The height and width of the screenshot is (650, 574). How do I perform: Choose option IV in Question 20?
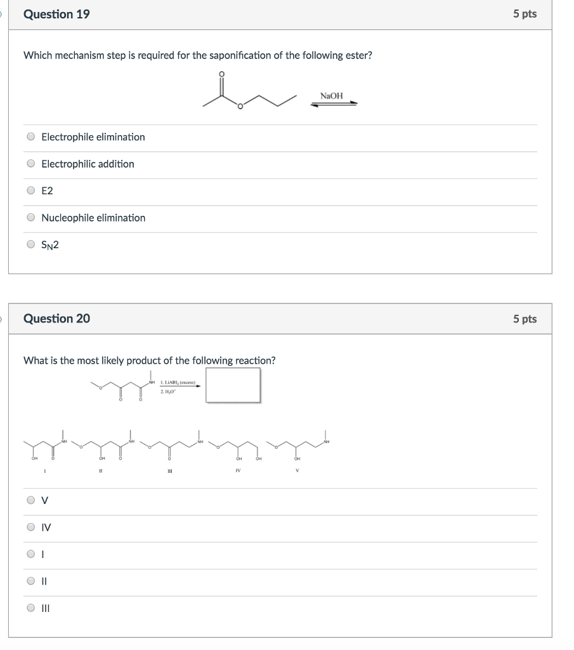30,528
